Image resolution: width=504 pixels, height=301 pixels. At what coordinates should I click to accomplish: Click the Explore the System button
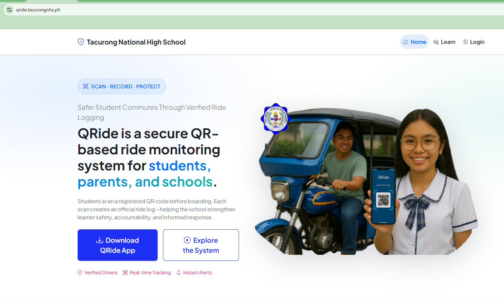pos(201,245)
